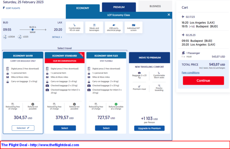
Task: Click Upgrade to Premium button
Action: pos(149,128)
